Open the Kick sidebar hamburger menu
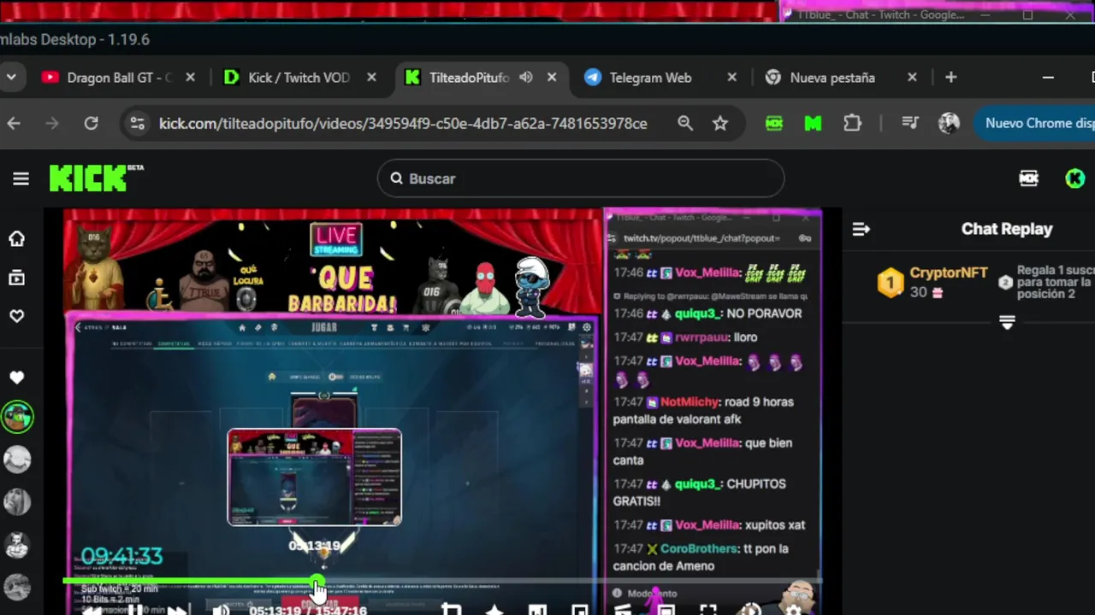The width and height of the screenshot is (1095, 615). coord(21,179)
